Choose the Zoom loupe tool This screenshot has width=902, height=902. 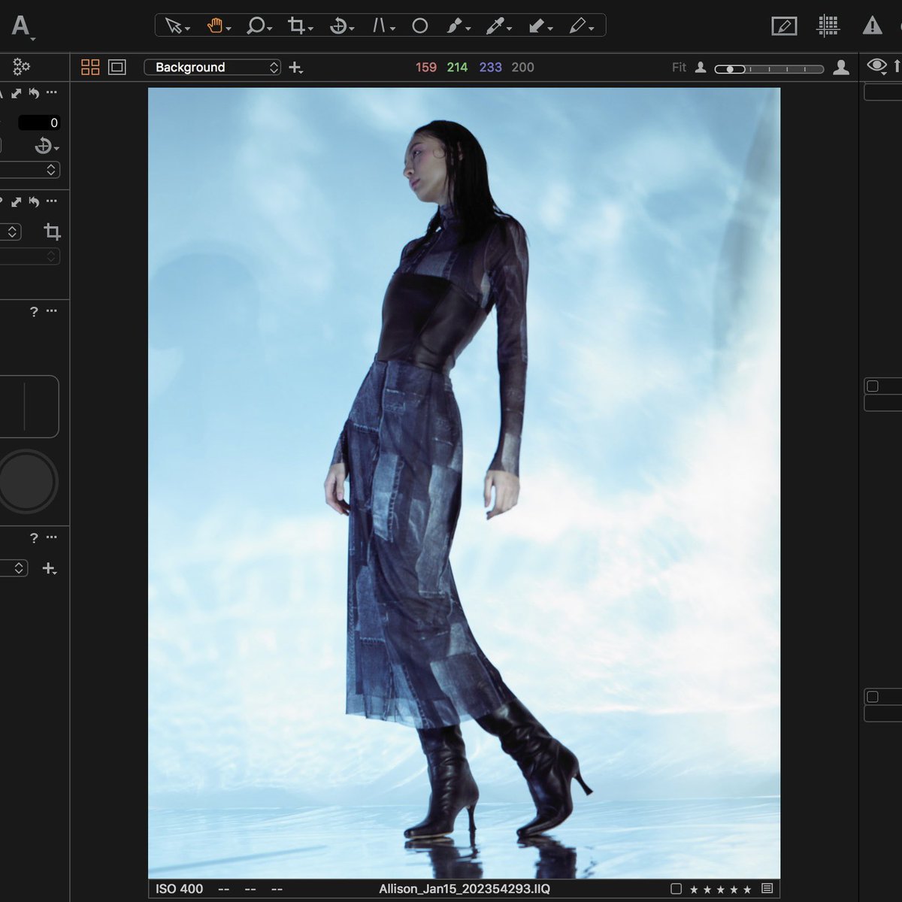256,26
